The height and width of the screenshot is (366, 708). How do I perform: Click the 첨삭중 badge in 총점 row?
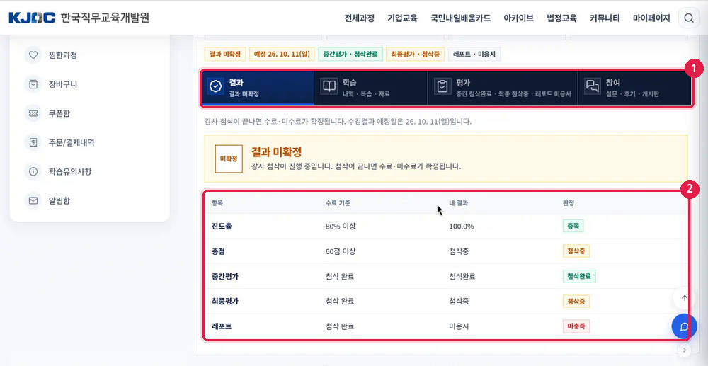pos(576,251)
